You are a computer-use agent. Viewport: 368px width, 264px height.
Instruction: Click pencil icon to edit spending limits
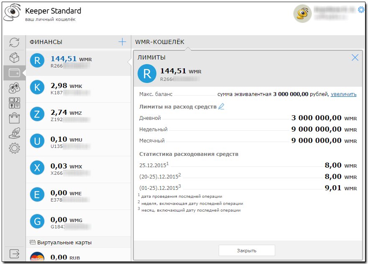click(x=221, y=106)
